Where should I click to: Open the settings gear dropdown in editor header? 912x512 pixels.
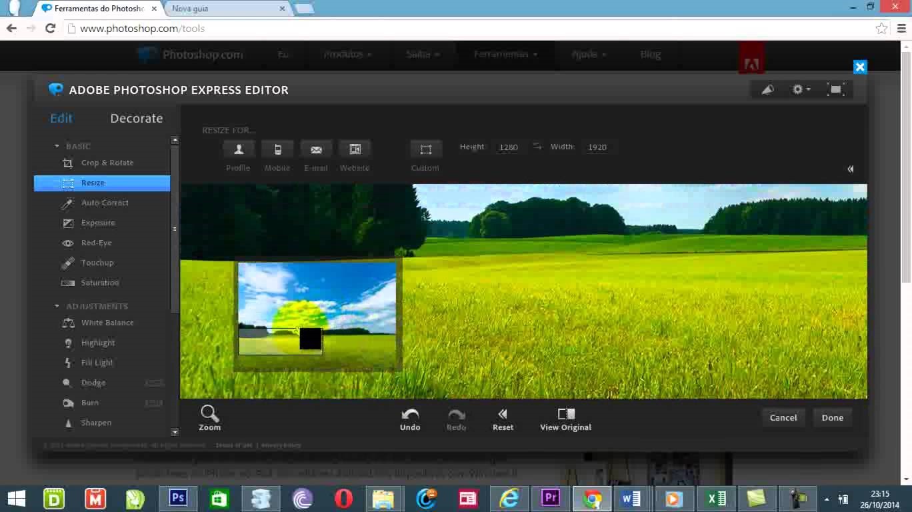point(801,89)
